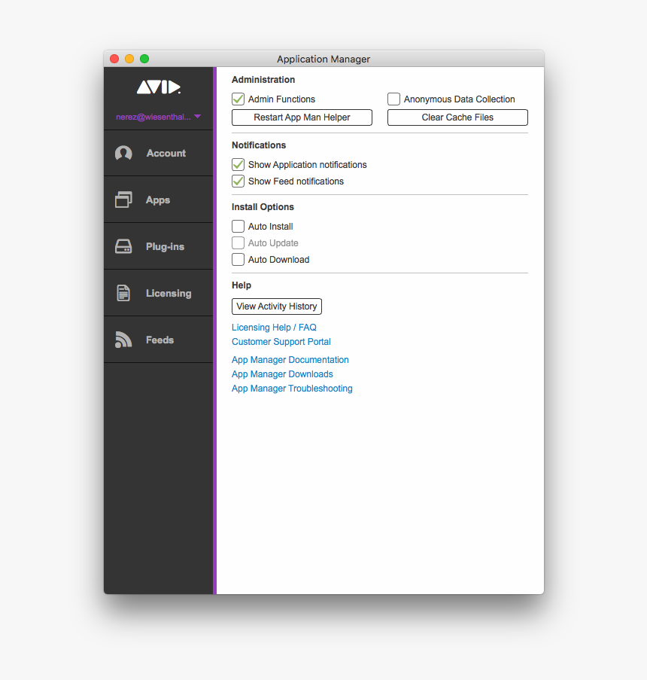Uncheck Show Feed notifications

[238, 181]
